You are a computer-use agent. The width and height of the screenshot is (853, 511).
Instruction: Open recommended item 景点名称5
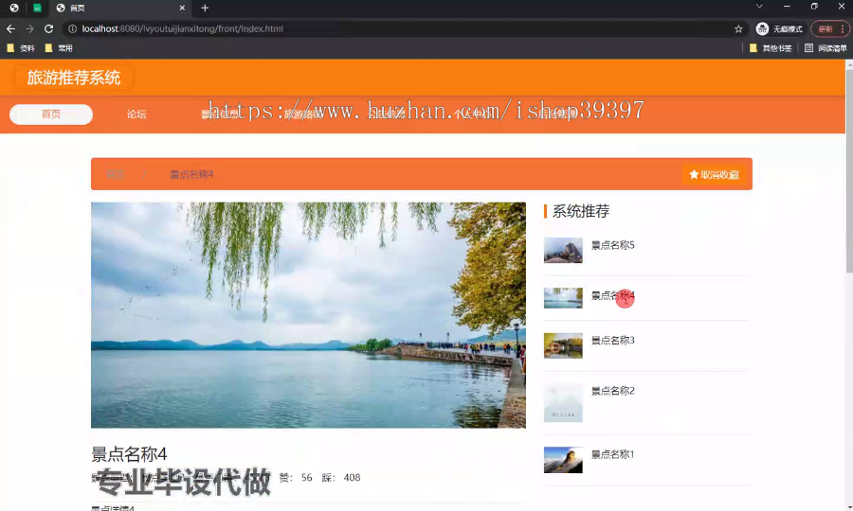click(x=613, y=245)
